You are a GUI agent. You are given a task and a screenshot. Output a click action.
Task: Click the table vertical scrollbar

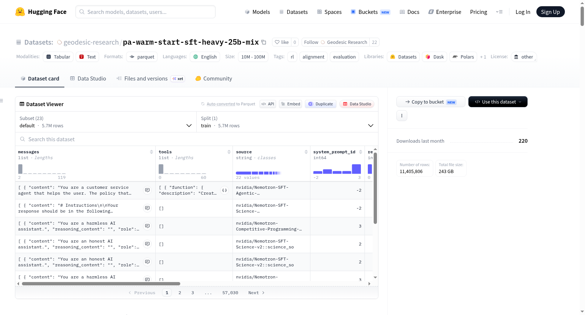point(375,188)
